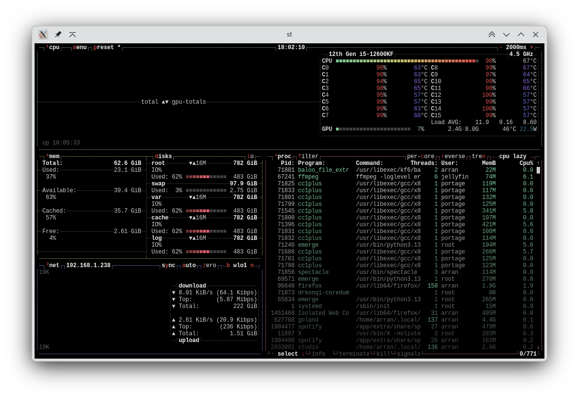Screen dimensions: 579x399
Task: Click the MemB column header
Action: pyautogui.click(x=489, y=163)
